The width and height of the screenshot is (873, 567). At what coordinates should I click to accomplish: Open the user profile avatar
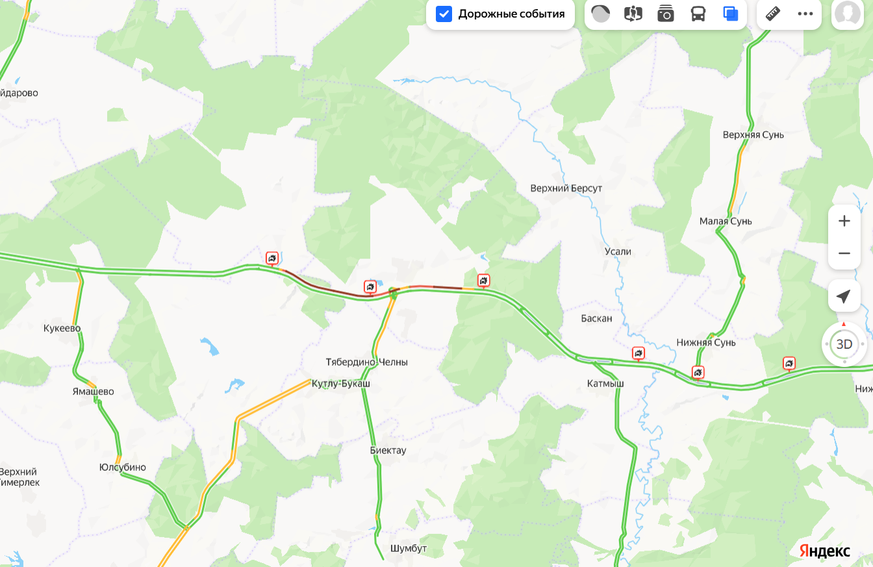tap(848, 14)
